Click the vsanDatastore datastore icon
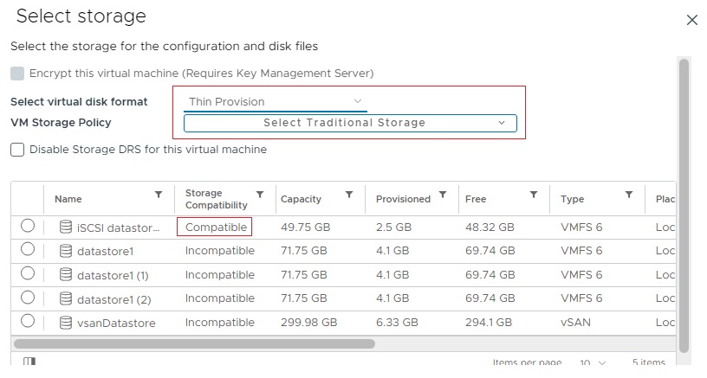Viewport: 707px width, 378px height. [66, 323]
